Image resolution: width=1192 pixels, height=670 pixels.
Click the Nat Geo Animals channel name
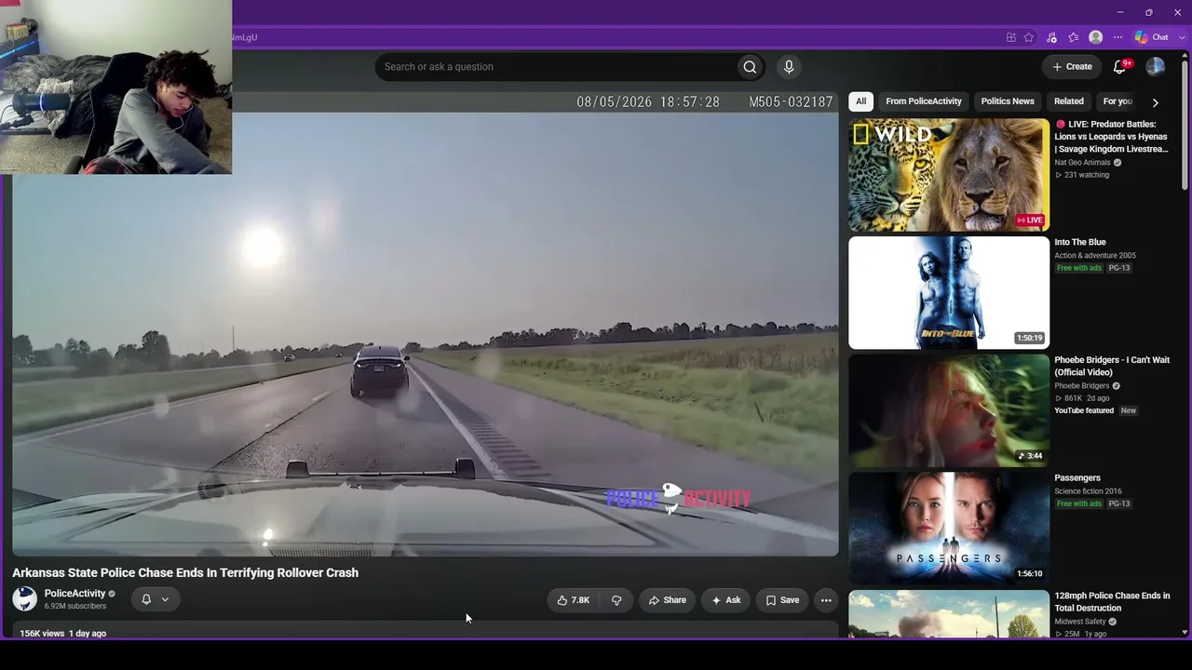[1082, 163]
